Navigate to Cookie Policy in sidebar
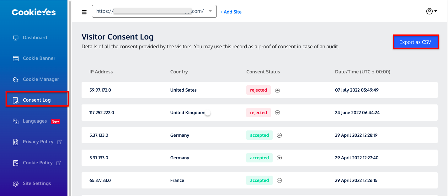Viewport: 448px width, 196px height. 38,162
